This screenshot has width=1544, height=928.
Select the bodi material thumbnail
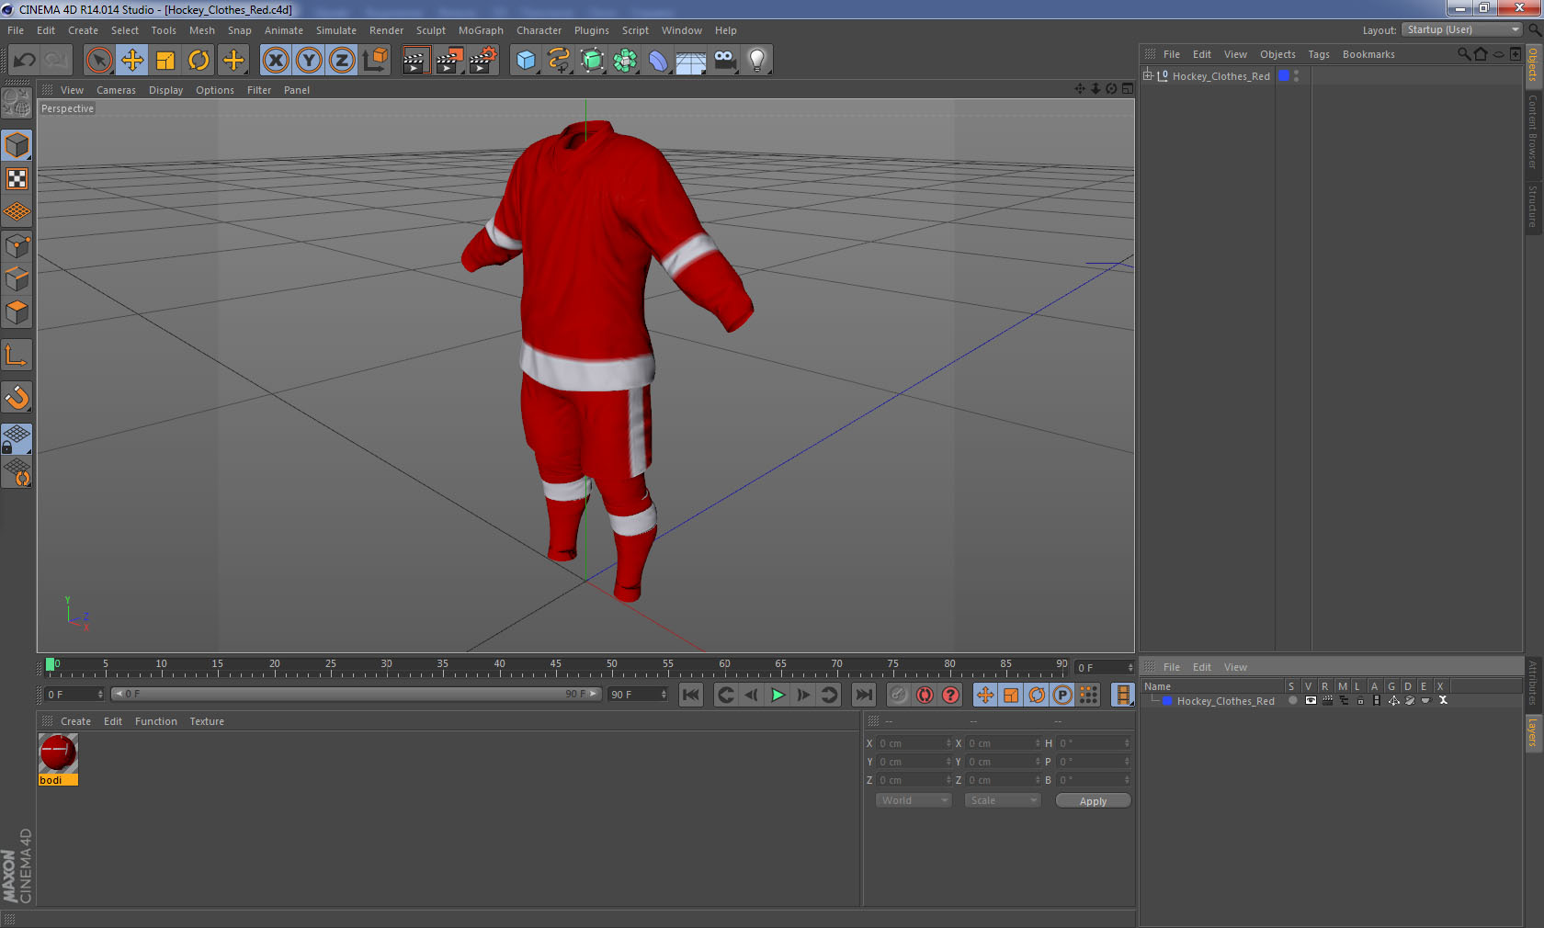[58, 753]
